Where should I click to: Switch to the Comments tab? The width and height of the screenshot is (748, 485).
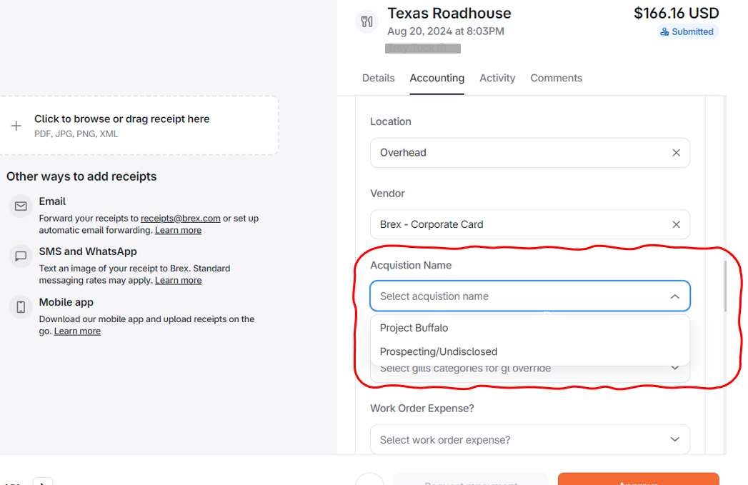point(557,78)
